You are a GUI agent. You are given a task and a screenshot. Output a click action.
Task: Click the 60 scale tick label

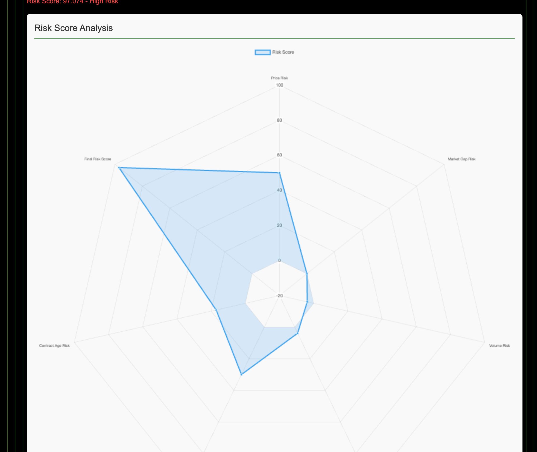[279, 155]
